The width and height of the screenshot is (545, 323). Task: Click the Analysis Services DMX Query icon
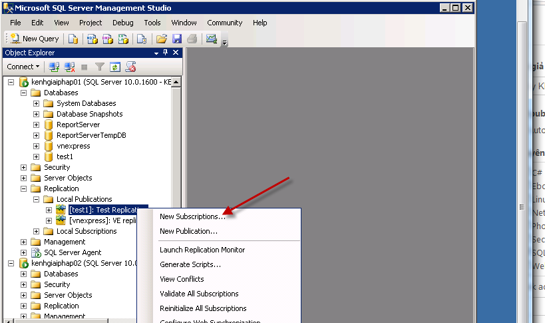tap(107, 39)
